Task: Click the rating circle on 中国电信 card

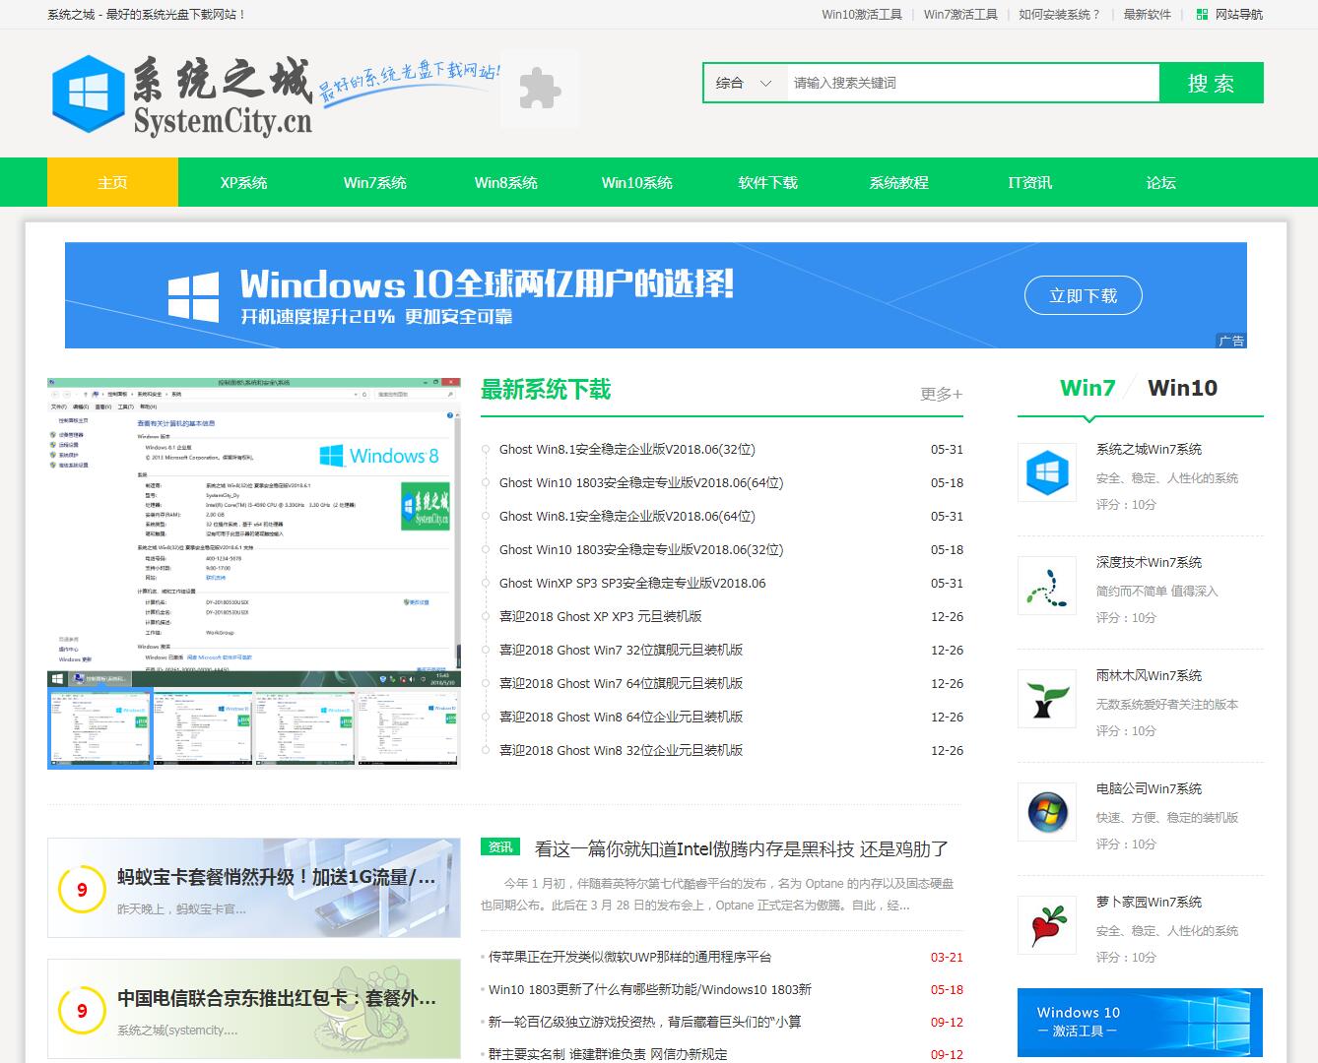Action: tap(82, 1010)
